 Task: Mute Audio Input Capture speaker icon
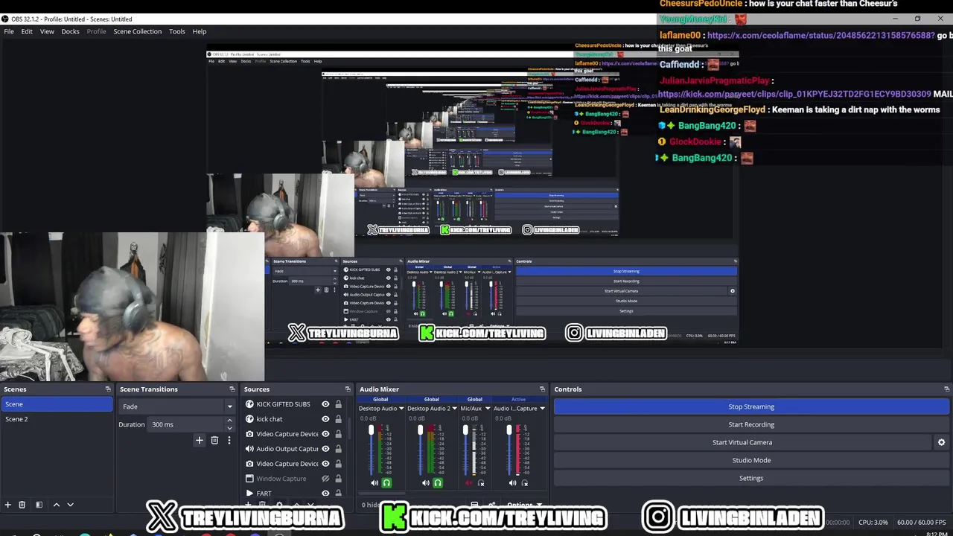click(512, 483)
